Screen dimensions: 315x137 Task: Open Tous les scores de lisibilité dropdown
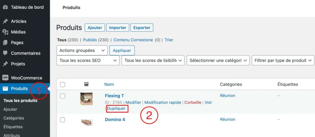tap(153, 60)
